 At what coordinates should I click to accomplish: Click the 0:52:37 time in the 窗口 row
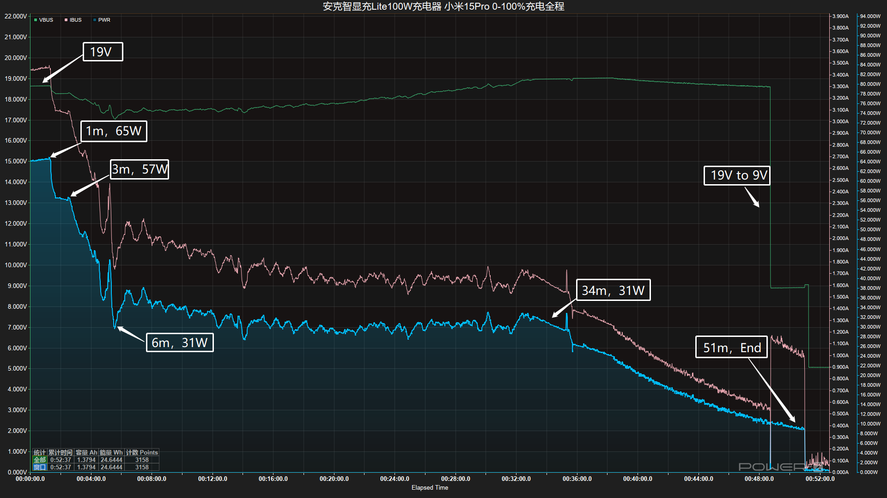coord(61,467)
